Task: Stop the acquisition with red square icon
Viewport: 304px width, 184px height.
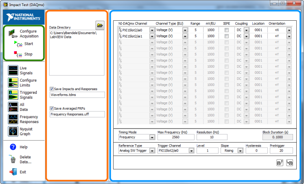Action: (x=18, y=54)
